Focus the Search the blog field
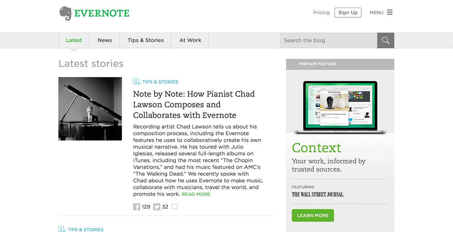The width and height of the screenshot is (453, 232). tap(329, 40)
